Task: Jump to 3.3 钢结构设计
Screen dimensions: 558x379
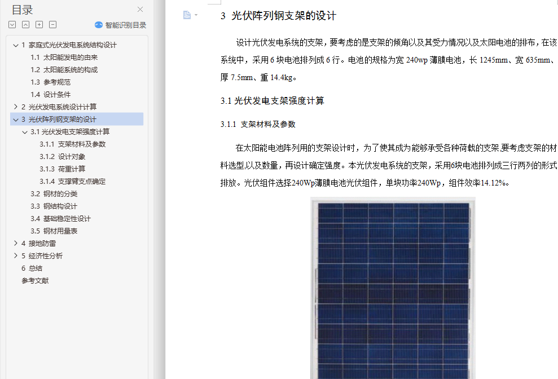Action: pos(54,206)
